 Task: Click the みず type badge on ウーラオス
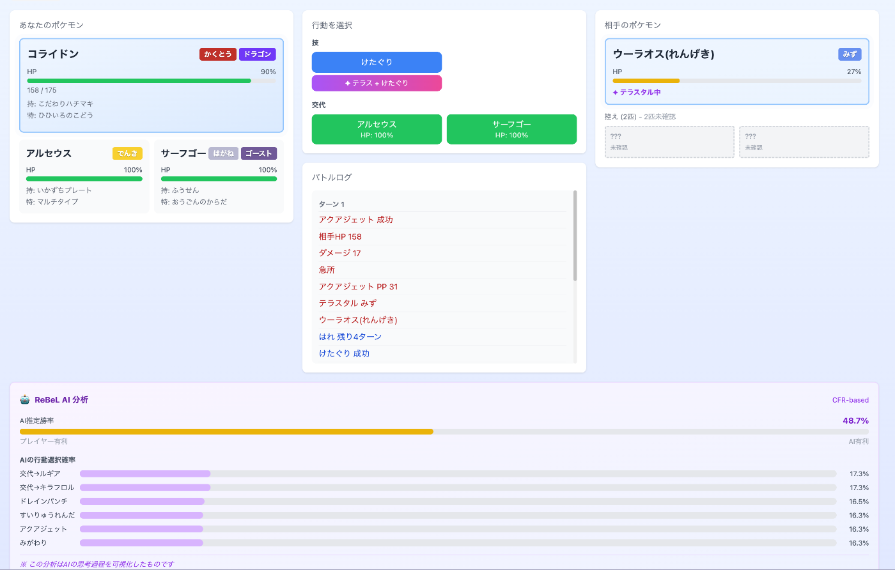[850, 54]
